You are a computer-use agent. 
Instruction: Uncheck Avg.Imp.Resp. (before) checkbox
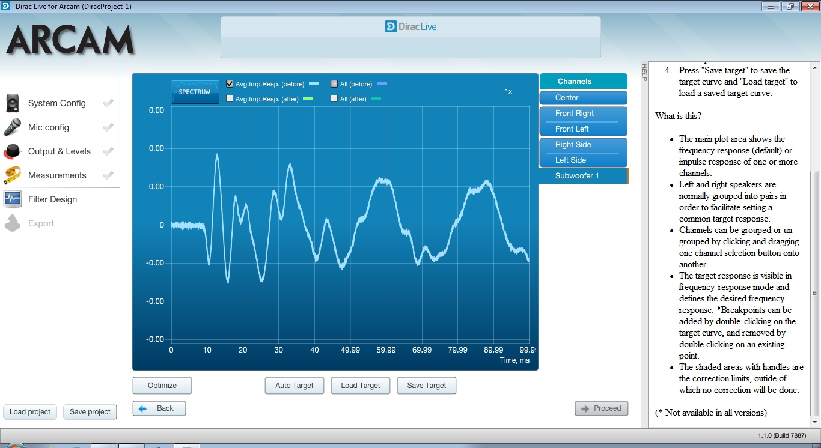pos(230,84)
